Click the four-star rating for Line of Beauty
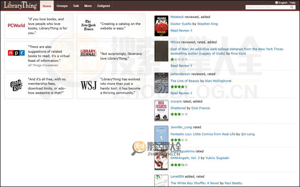Screen dimensions: 300x187 coord(179,87)
